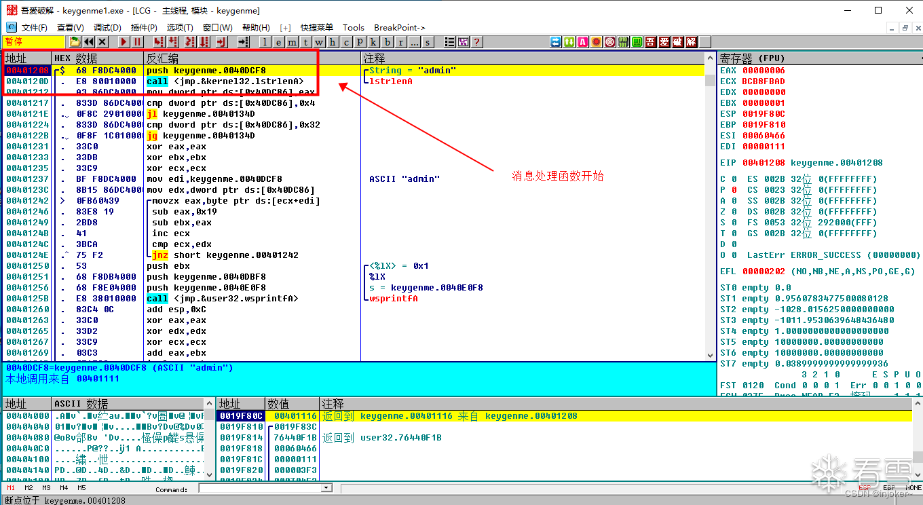Click the Step into toolbar icon
Image resolution: width=923 pixels, height=505 pixels.
pos(159,42)
